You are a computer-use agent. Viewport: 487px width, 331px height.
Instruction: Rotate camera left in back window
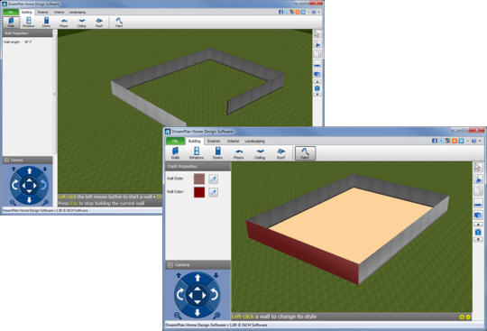pos(14,185)
